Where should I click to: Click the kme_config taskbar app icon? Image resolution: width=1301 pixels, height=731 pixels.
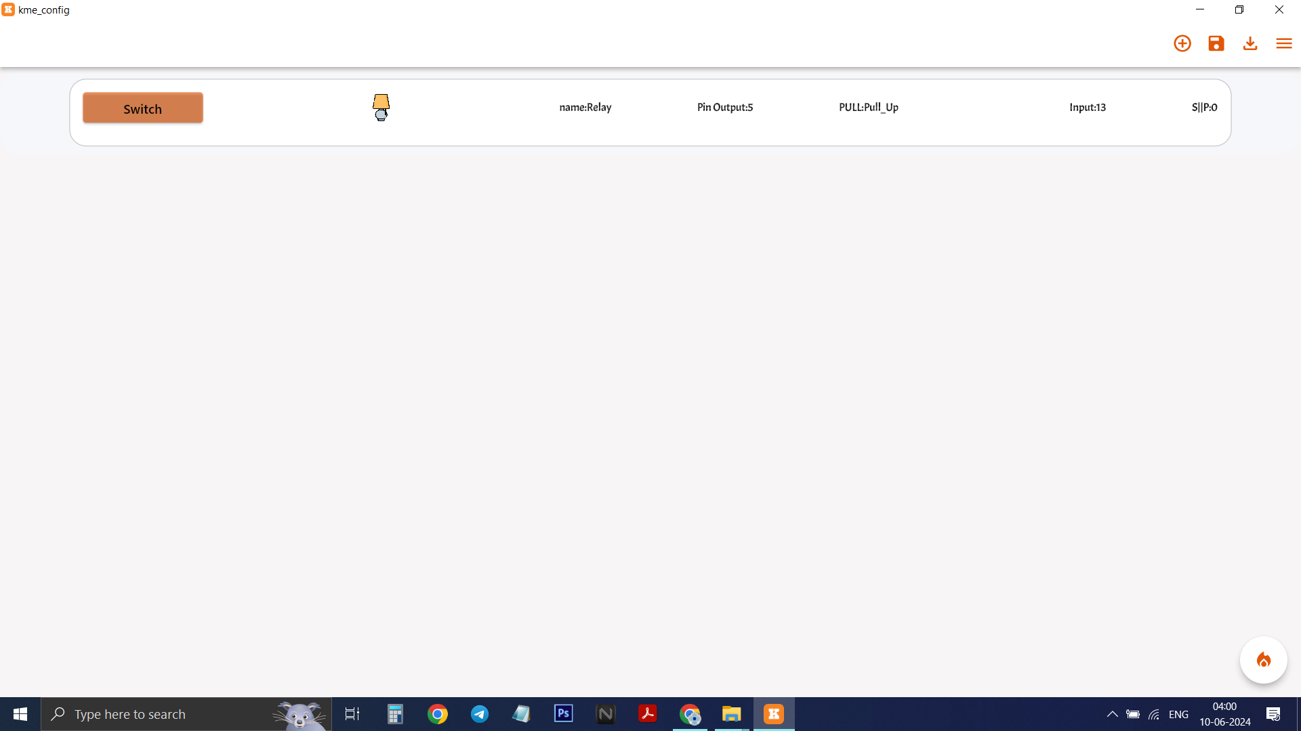click(x=774, y=714)
